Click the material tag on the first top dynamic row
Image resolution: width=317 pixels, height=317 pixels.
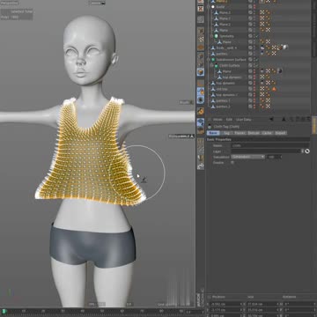pyautogui.click(x=262, y=83)
